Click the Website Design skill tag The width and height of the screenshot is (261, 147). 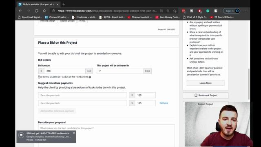click(48, 21)
